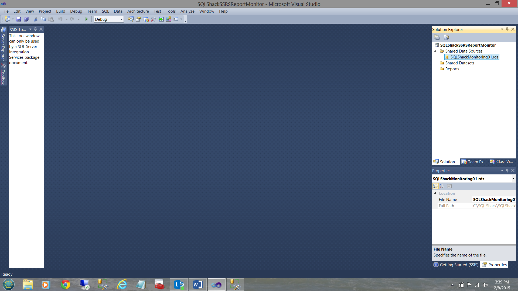Screen dimensions: 518x291
Task: Toggle Alphabetical sort in Properties panel
Action: point(442,186)
